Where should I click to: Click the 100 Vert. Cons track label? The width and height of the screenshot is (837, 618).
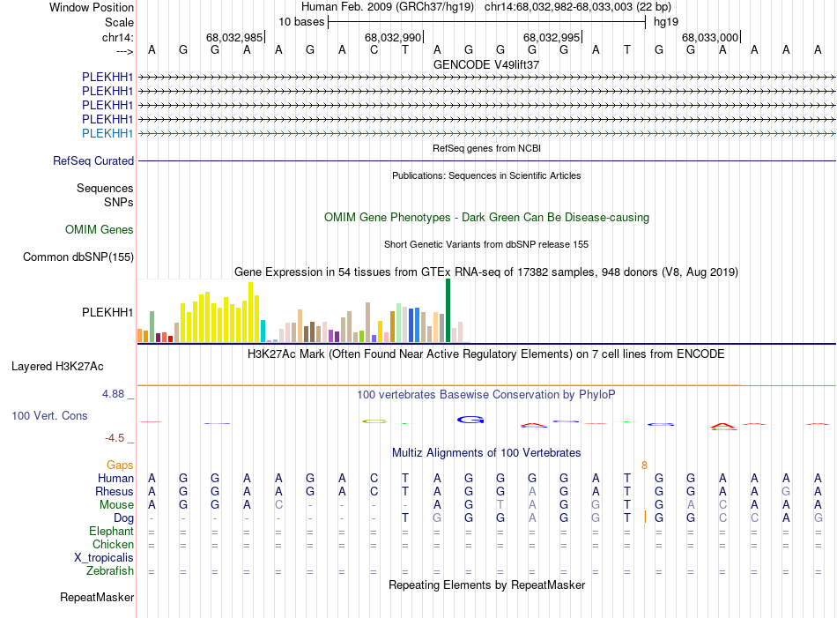tap(49, 415)
